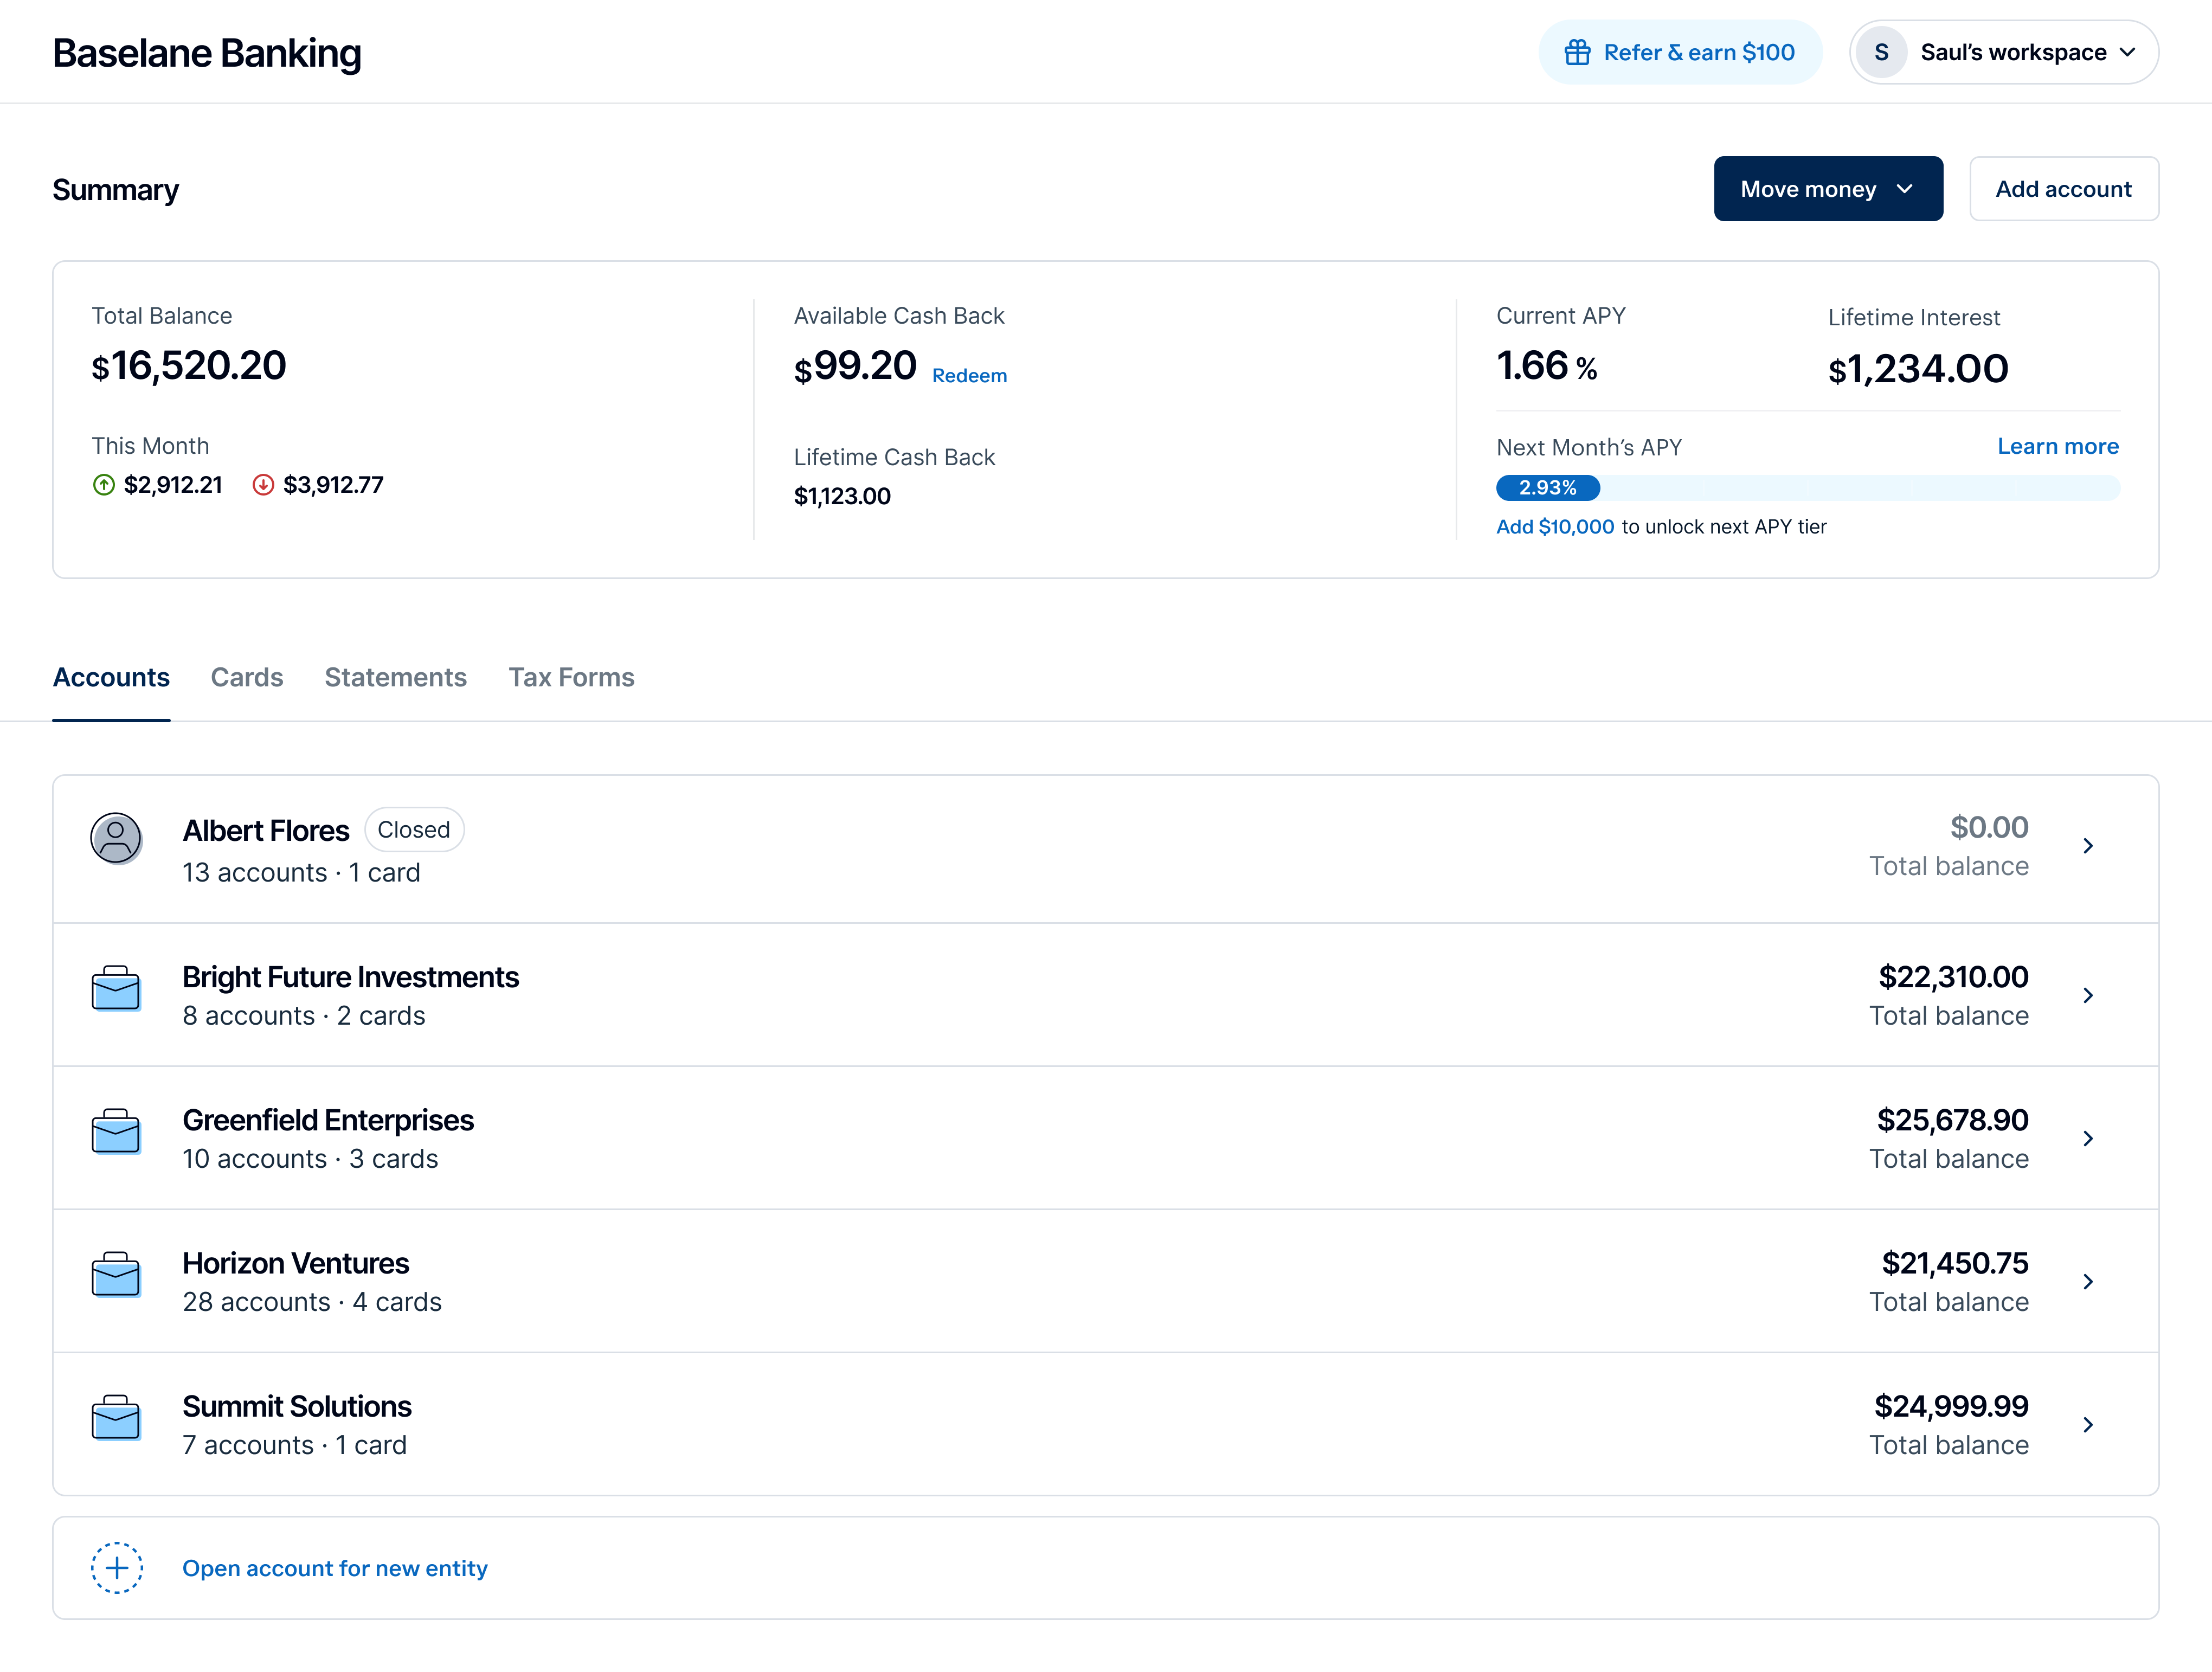The height and width of the screenshot is (1672, 2212).
Task: Click Albert Flores person avatar icon
Action: pyautogui.click(x=116, y=838)
